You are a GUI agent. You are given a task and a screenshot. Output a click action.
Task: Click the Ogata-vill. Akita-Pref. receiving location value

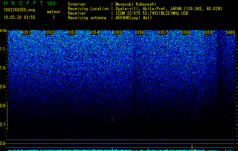click(x=169, y=9)
